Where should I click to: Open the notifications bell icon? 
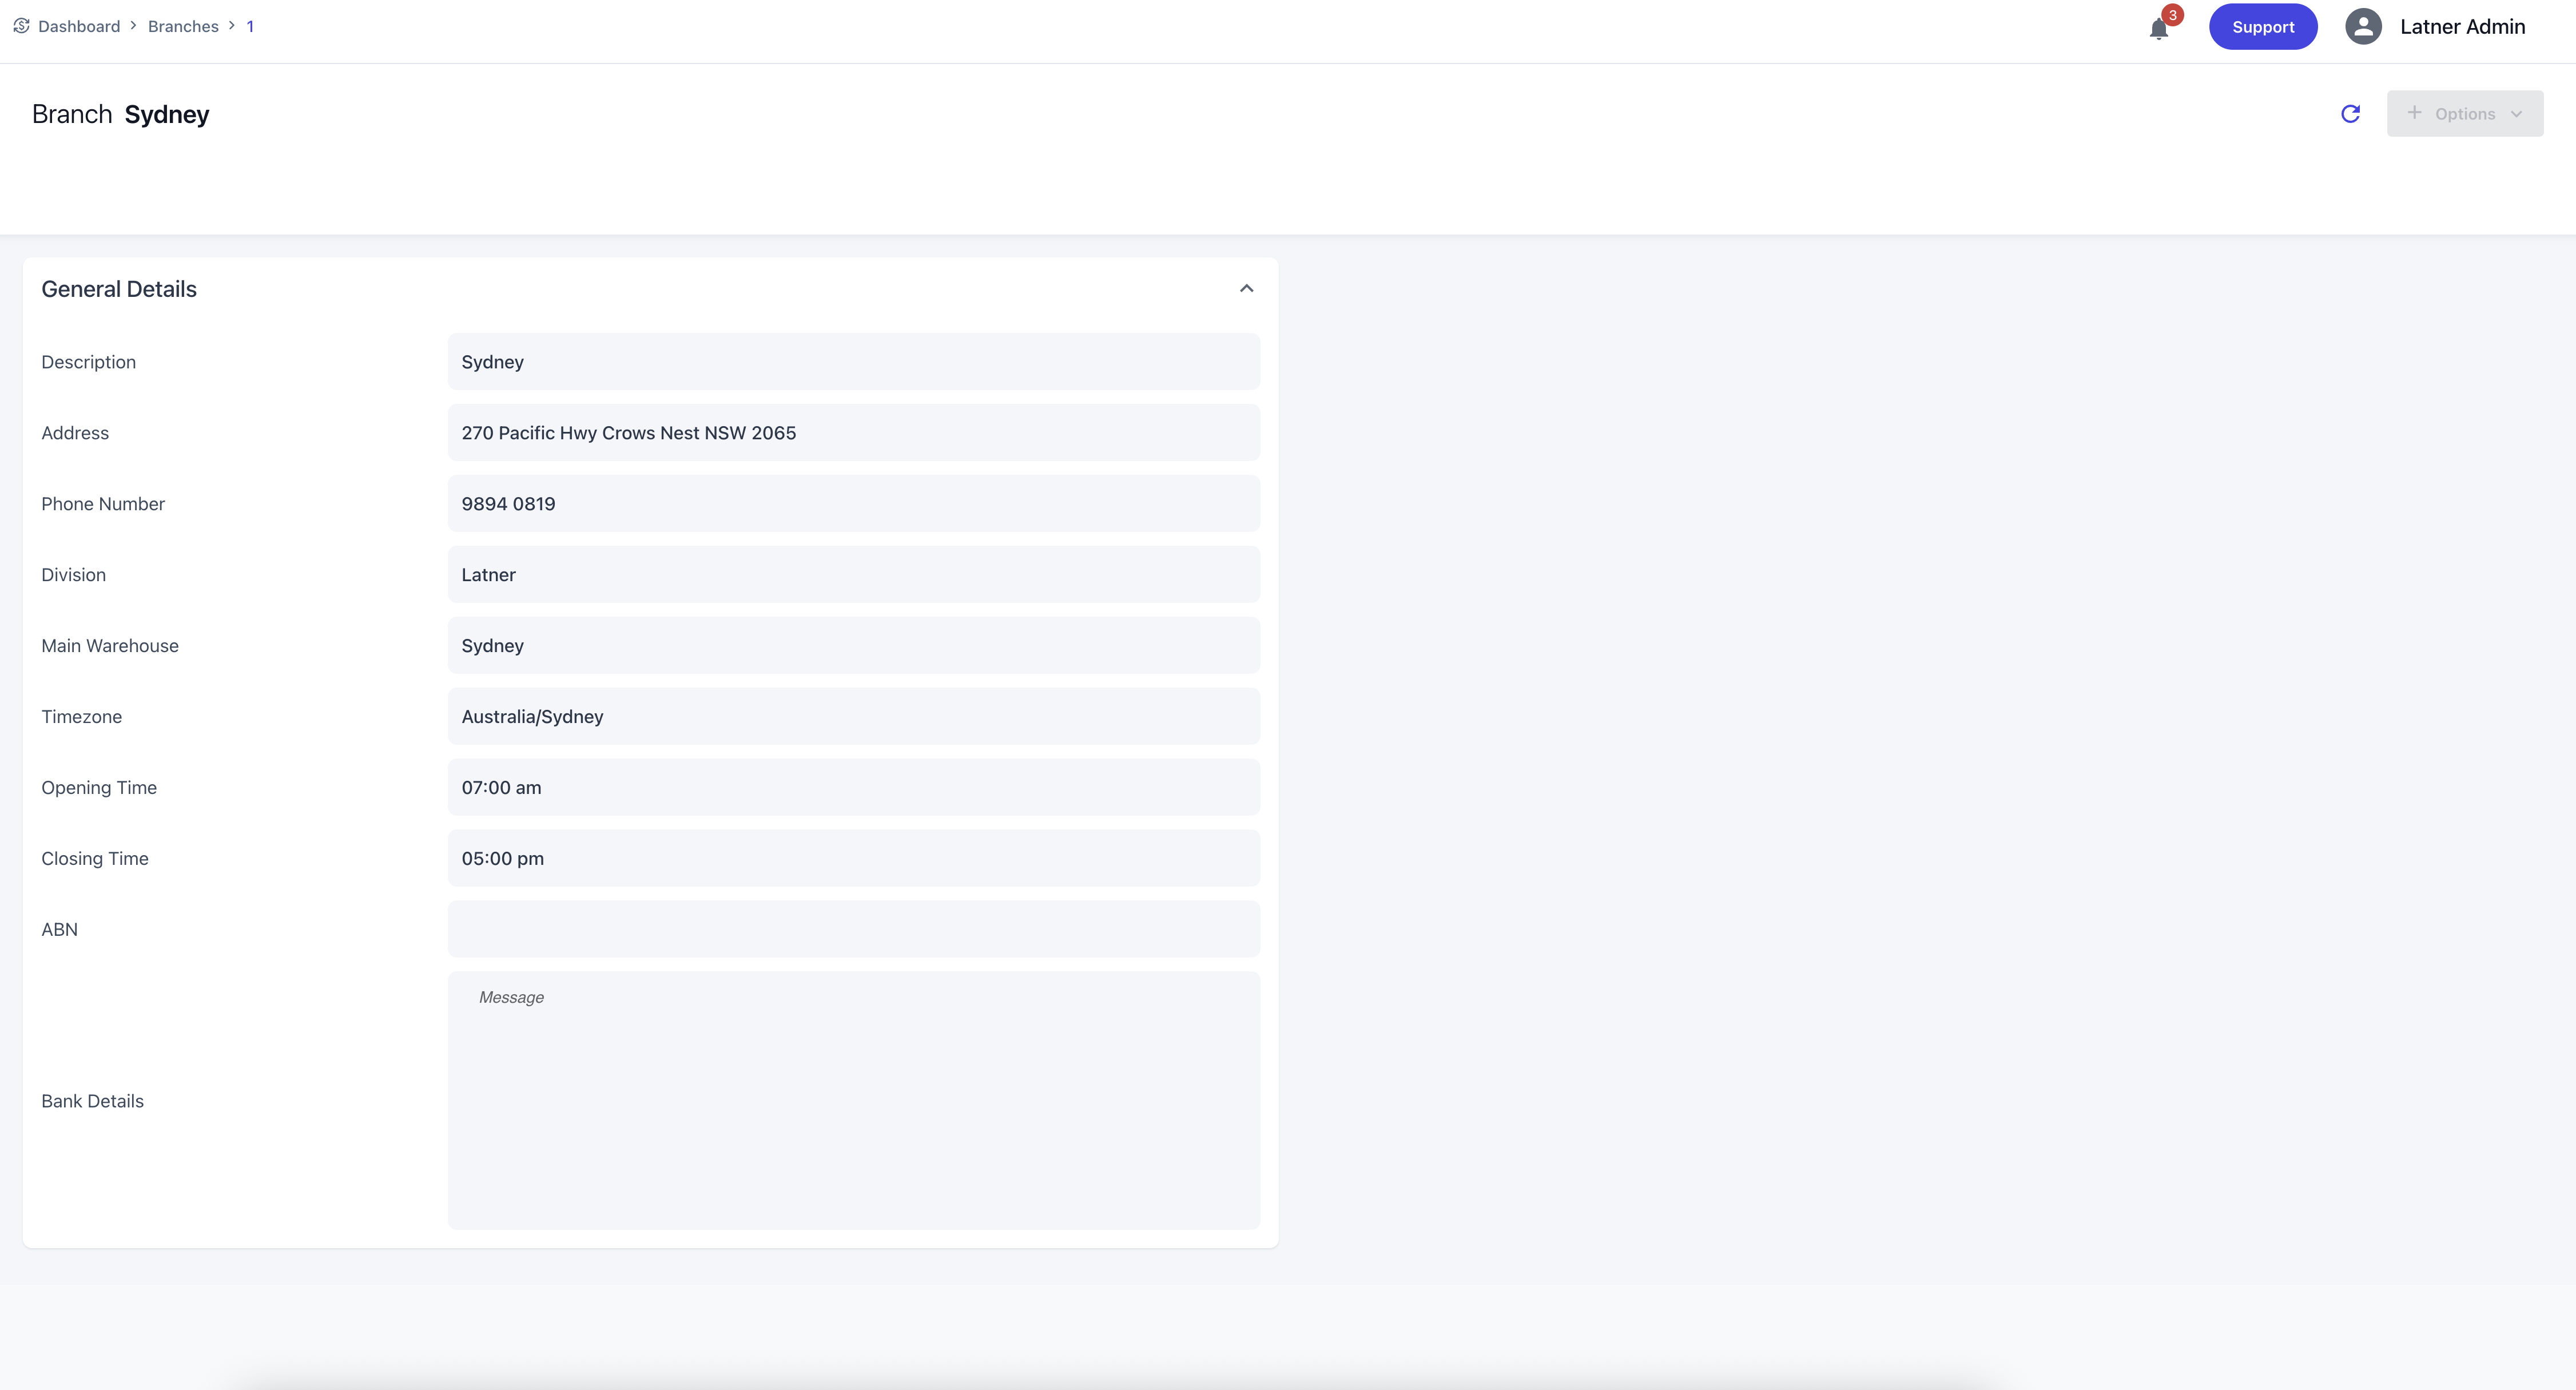pyautogui.click(x=2159, y=28)
